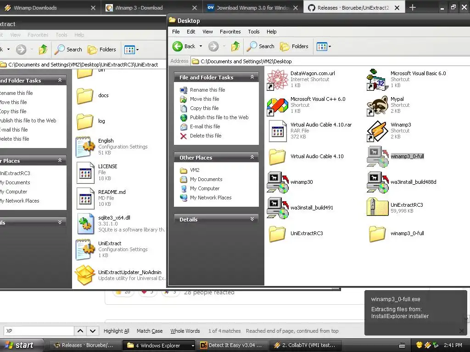Switch to Winamp 3 - Download browser tab

(151, 8)
